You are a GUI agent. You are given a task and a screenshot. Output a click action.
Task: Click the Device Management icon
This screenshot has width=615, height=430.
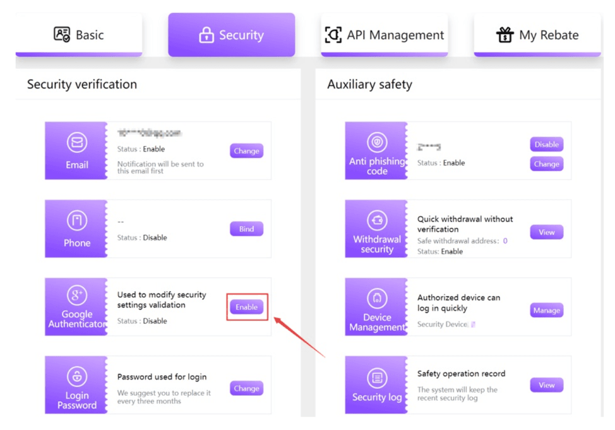pyautogui.click(x=377, y=298)
